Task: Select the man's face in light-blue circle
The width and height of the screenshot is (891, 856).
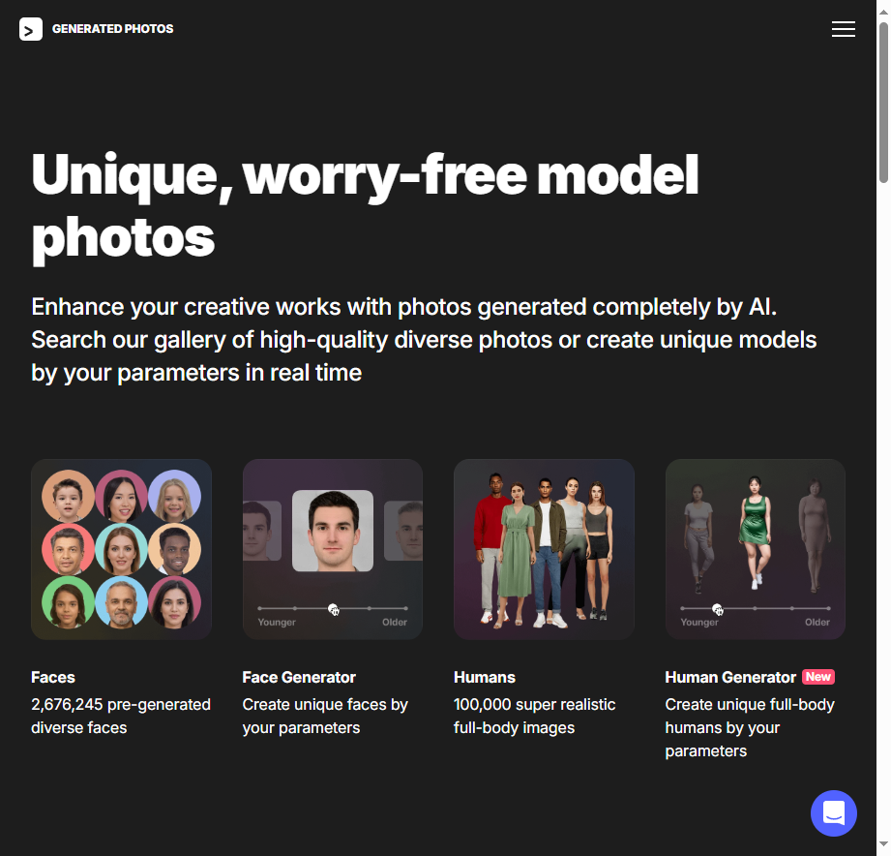Action: tap(122, 602)
